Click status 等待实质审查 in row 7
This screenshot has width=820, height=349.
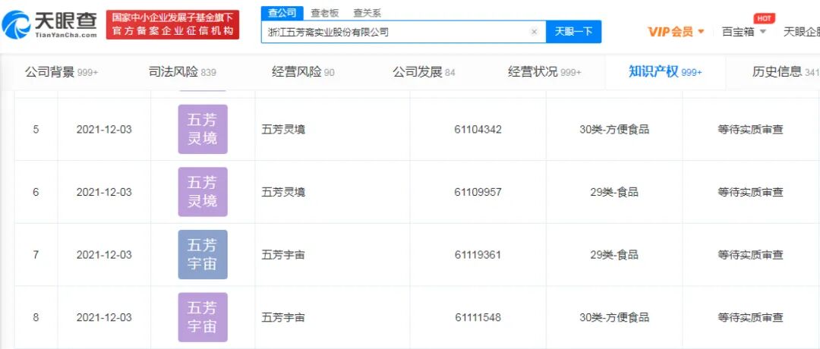(750, 255)
